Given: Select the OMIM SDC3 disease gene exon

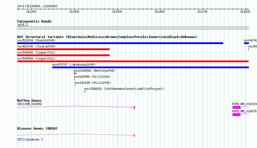Looking at the screenshot, I should pos(134,135).
